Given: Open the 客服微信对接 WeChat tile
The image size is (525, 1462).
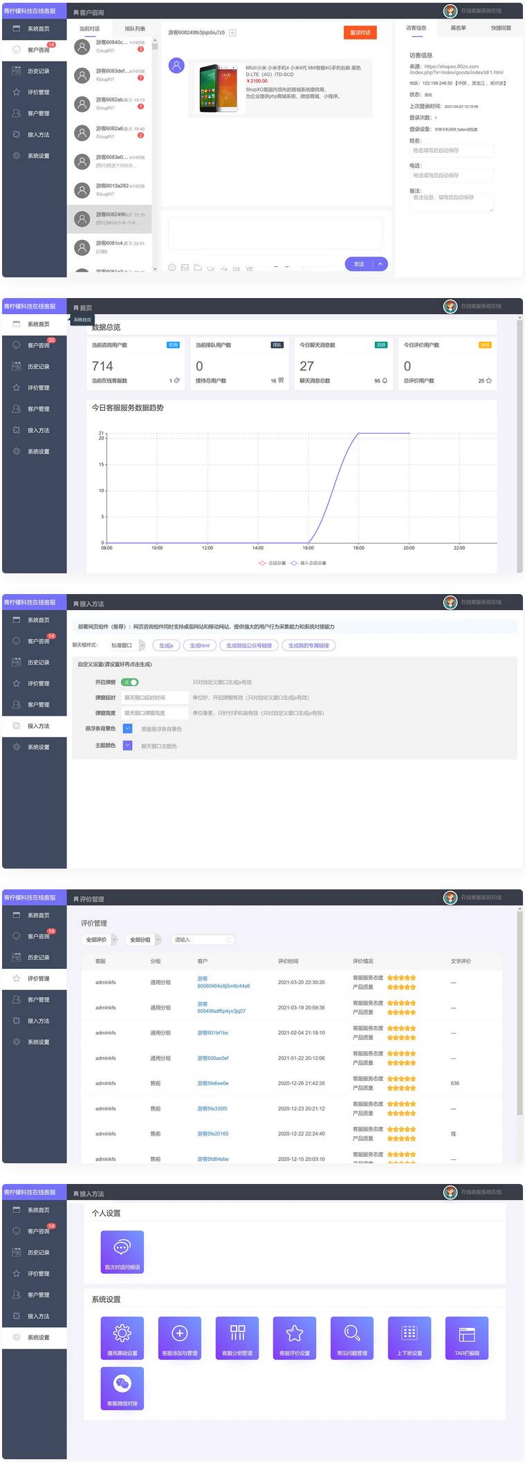Looking at the screenshot, I should click(122, 1388).
